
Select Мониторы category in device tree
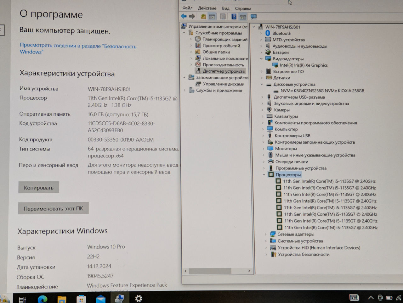[x=286, y=149]
